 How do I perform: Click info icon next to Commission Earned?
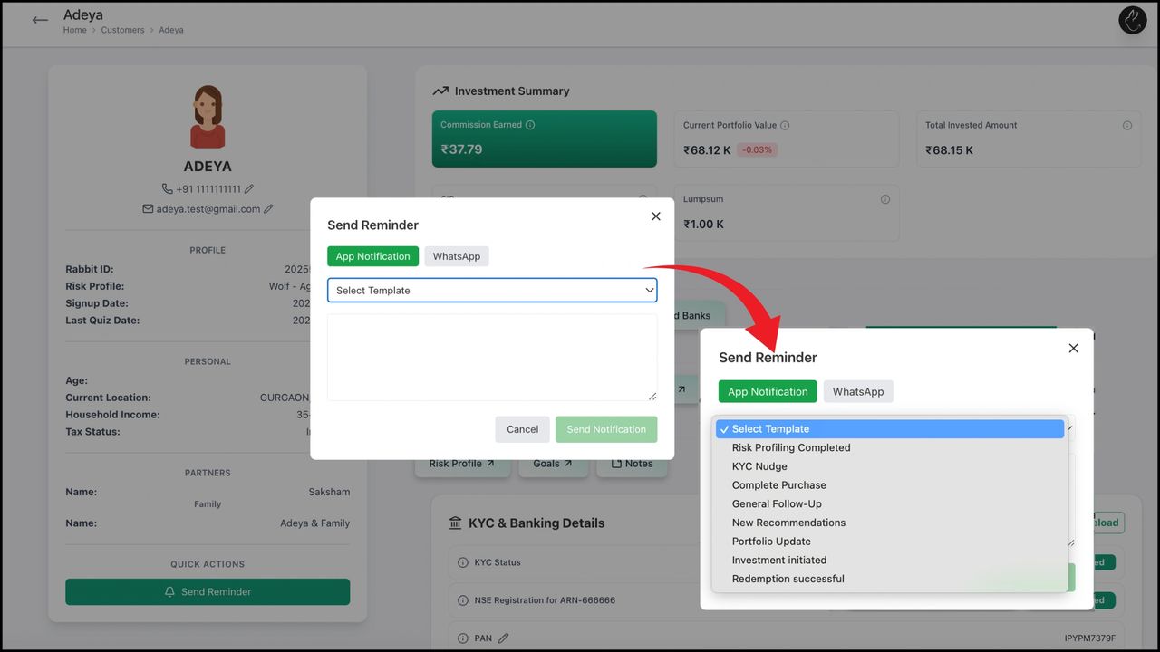click(x=530, y=125)
